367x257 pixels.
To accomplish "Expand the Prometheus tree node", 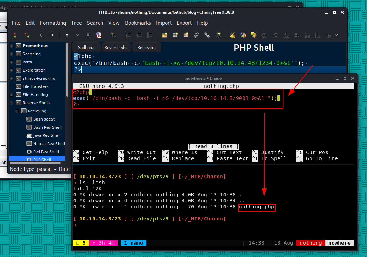I will coord(11,46).
